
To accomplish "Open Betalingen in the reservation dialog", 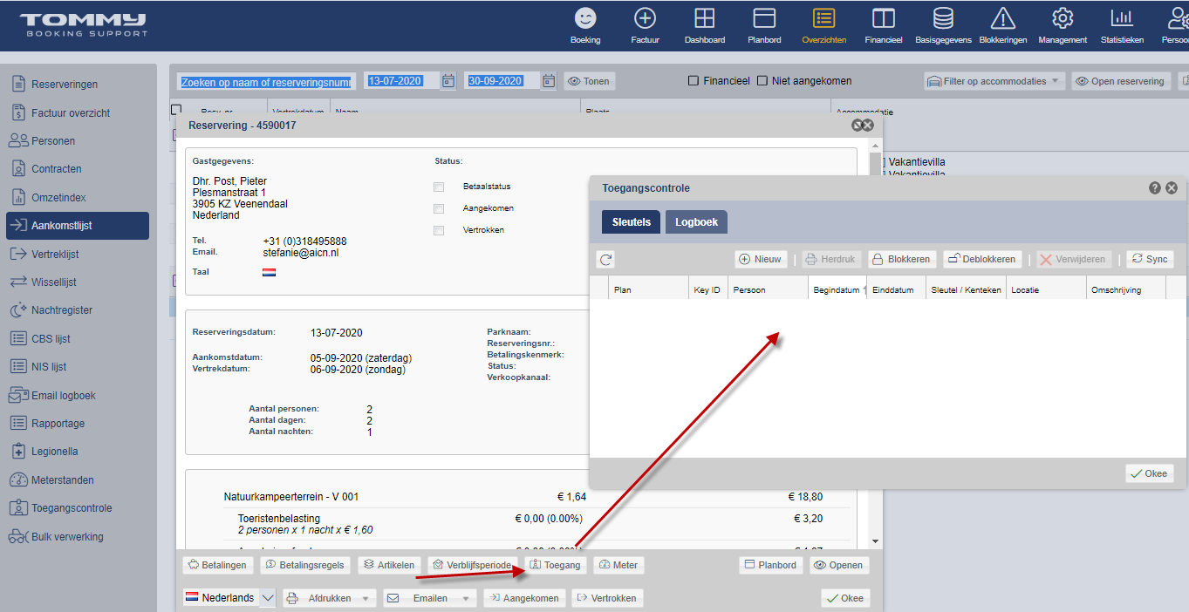I will [x=217, y=565].
